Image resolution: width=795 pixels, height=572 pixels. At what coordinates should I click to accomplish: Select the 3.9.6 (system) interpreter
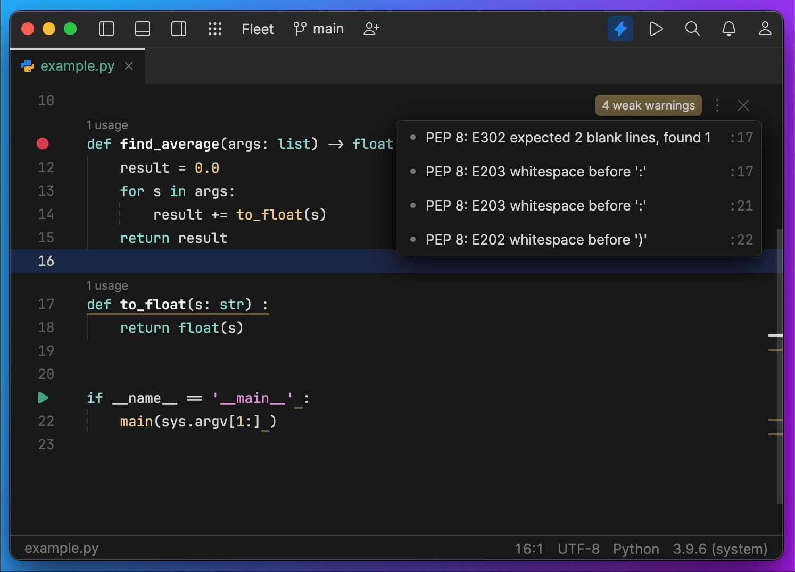pyautogui.click(x=720, y=549)
